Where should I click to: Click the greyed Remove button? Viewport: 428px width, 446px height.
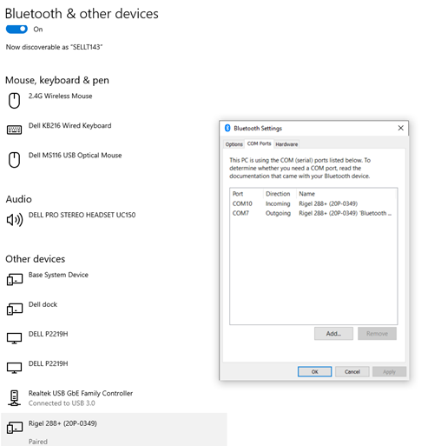[377, 334]
